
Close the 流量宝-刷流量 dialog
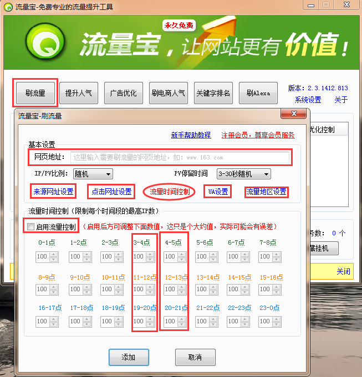[294, 113]
